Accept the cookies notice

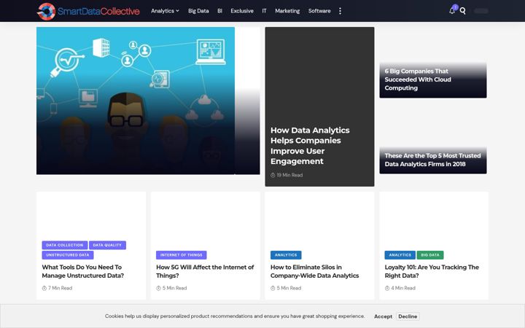coord(383,316)
